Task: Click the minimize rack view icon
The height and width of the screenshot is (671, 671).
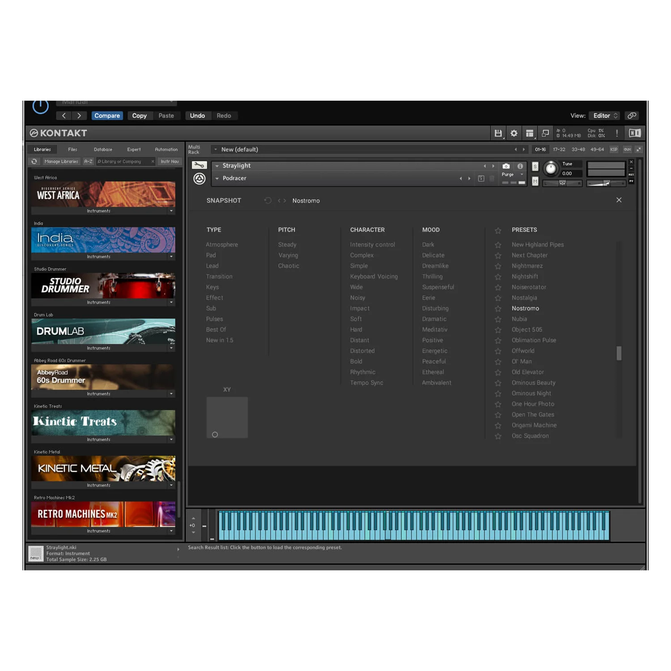Action: (x=545, y=133)
